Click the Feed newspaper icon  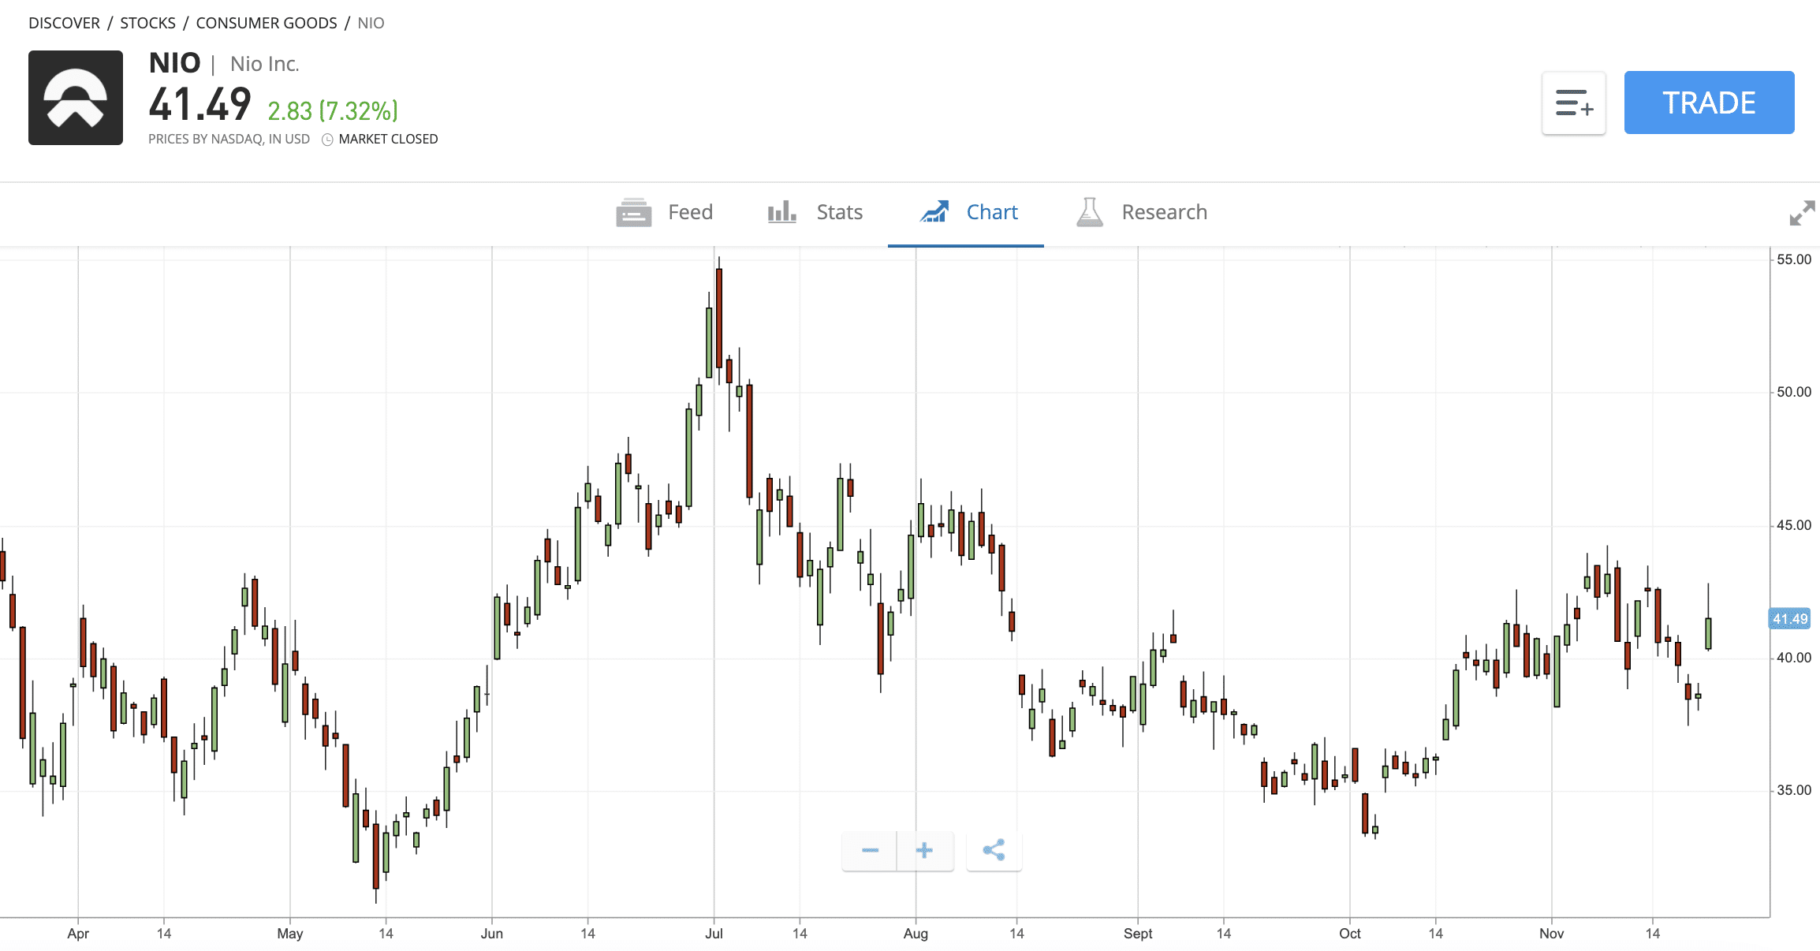point(634,212)
